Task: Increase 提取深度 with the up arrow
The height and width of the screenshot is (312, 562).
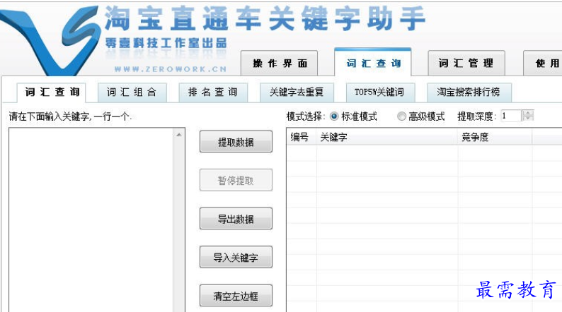Action: pos(528,113)
